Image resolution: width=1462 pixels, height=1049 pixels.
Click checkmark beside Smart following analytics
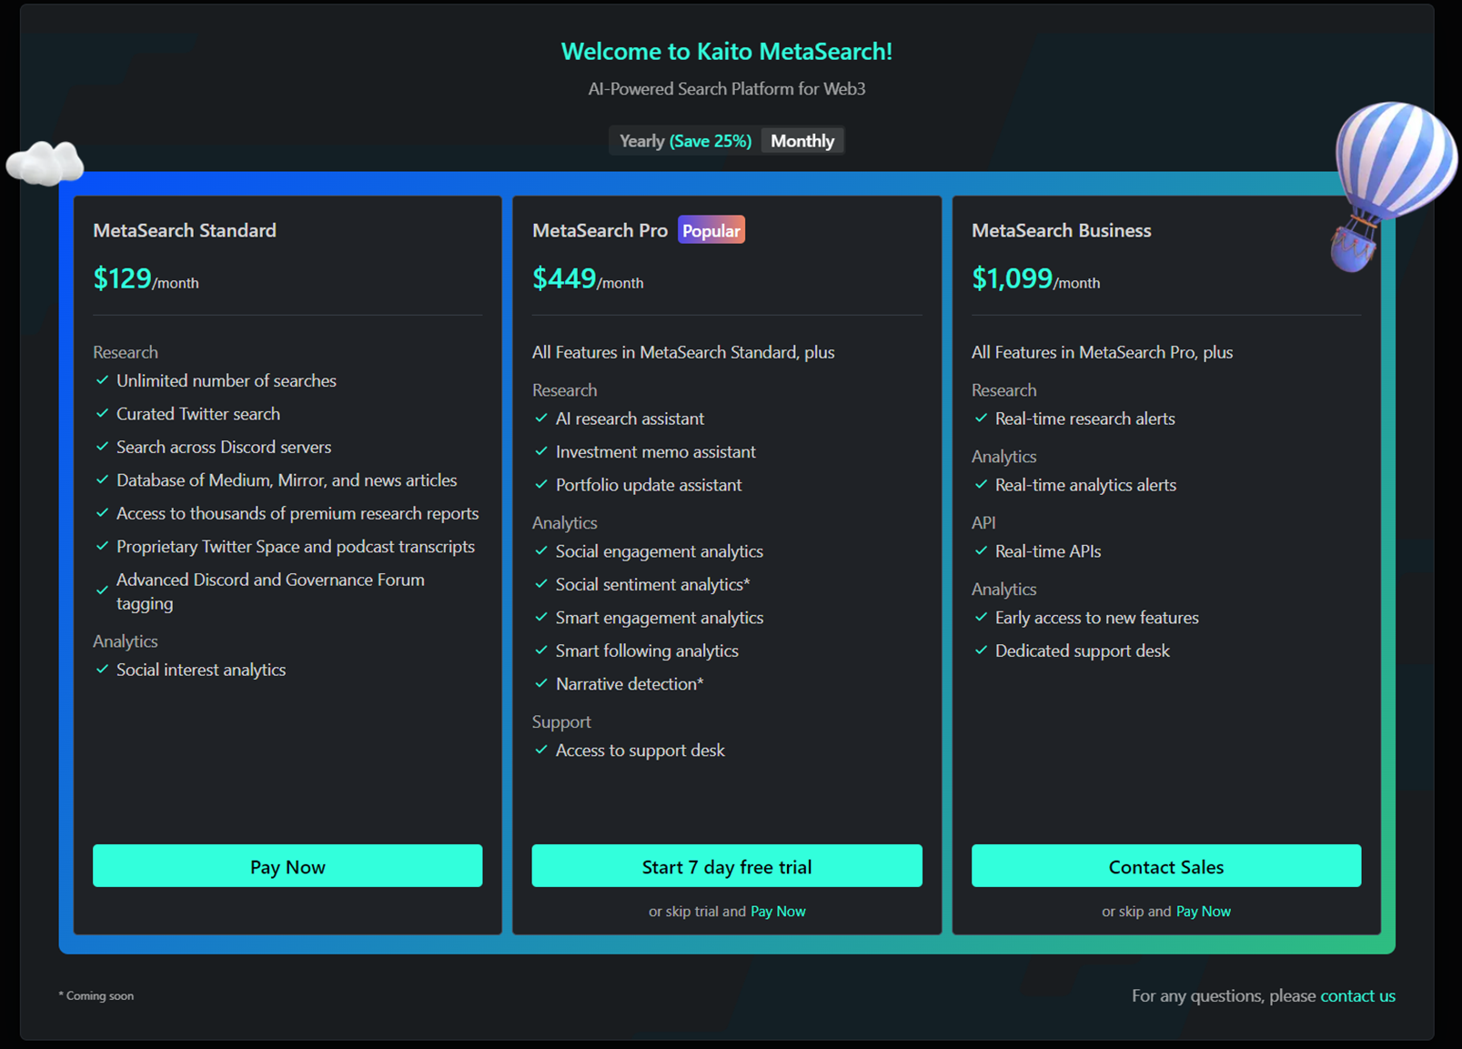(x=541, y=651)
